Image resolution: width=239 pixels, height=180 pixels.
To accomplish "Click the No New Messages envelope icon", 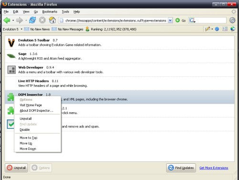I will [54, 29].
